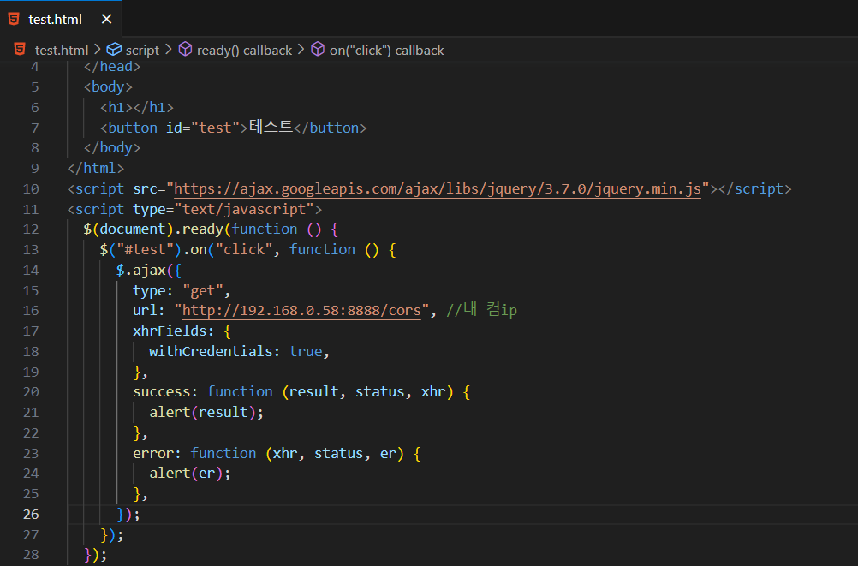Click HTML5 icon in breadcrumb bar
The width and height of the screenshot is (858, 566).
tap(20, 50)
